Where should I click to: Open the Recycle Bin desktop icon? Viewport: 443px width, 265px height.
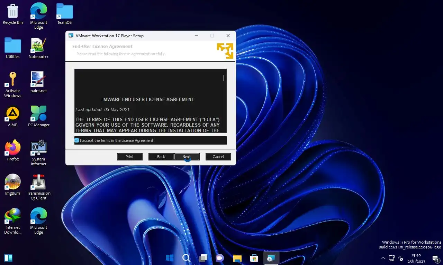[13, 14]
